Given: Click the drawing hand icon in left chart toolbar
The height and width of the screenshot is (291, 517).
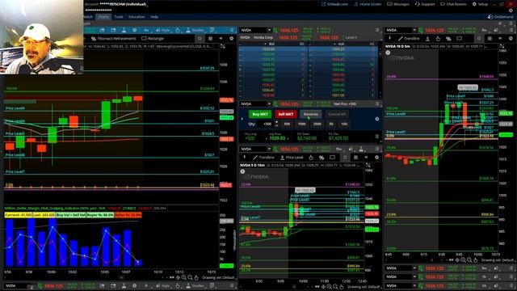Looking at the screenshot, I should point(178,30).
